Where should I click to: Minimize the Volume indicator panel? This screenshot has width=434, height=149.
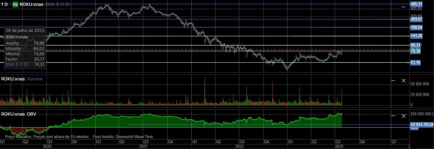(x=393, y=80)
